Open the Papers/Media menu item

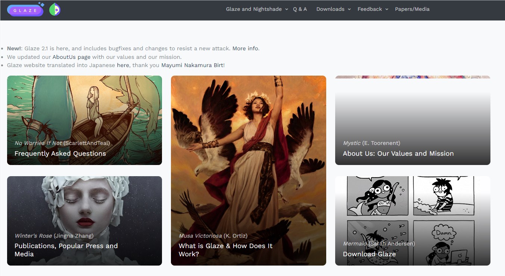[x=412, y=9]
